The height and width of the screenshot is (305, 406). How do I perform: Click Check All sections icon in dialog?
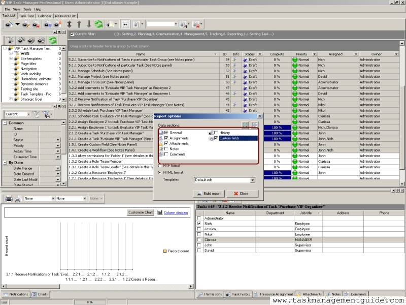245,125
